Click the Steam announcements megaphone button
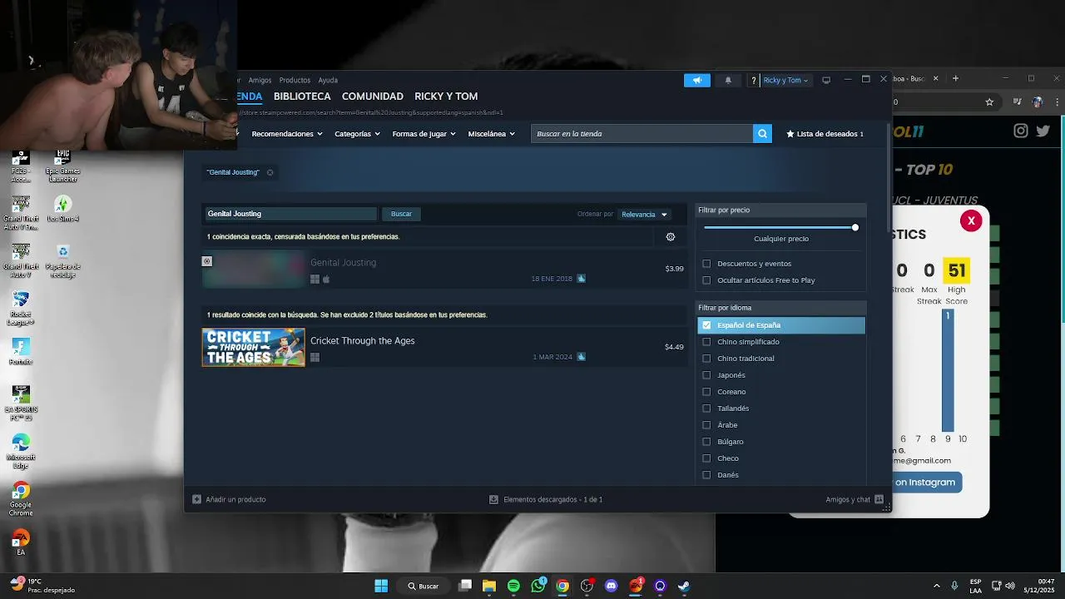Image resolution: width=1065 pixels, height=599 pixels. [697, 80]
